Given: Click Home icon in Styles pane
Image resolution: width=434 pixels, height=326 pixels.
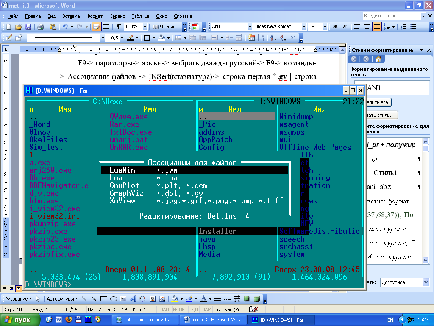Looking at the screenshot, I should tap(378, 59).
